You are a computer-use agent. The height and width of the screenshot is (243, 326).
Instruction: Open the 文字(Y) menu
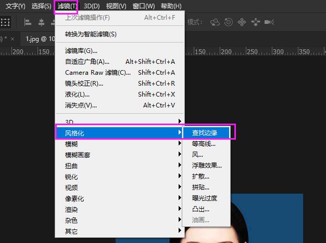coord(15,6)
